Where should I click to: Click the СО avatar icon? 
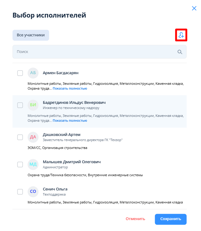point(33,191)
